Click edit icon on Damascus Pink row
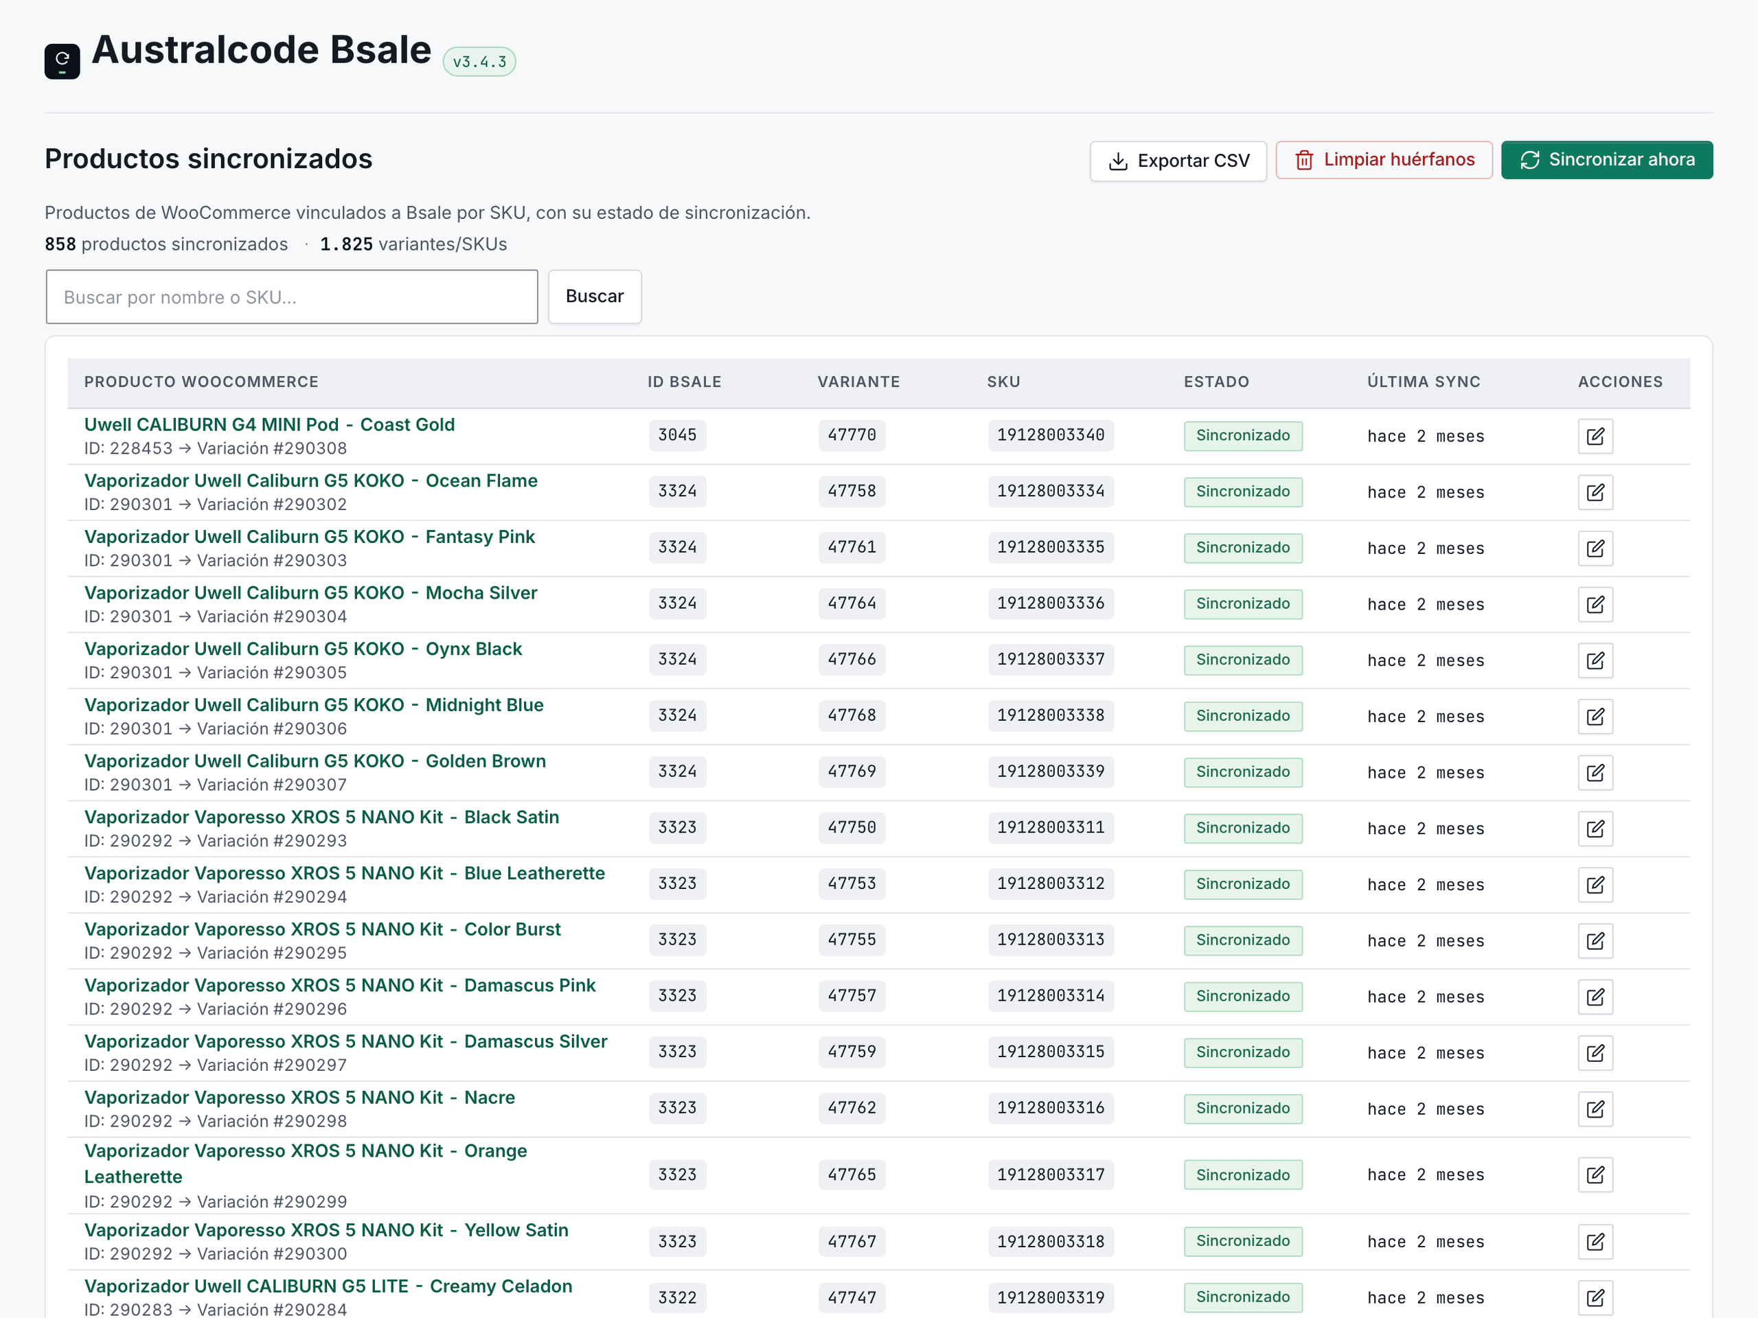 [x=1595, y=996]
